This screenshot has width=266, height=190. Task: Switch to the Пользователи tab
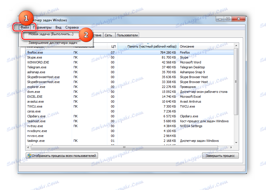pos(127,35)
